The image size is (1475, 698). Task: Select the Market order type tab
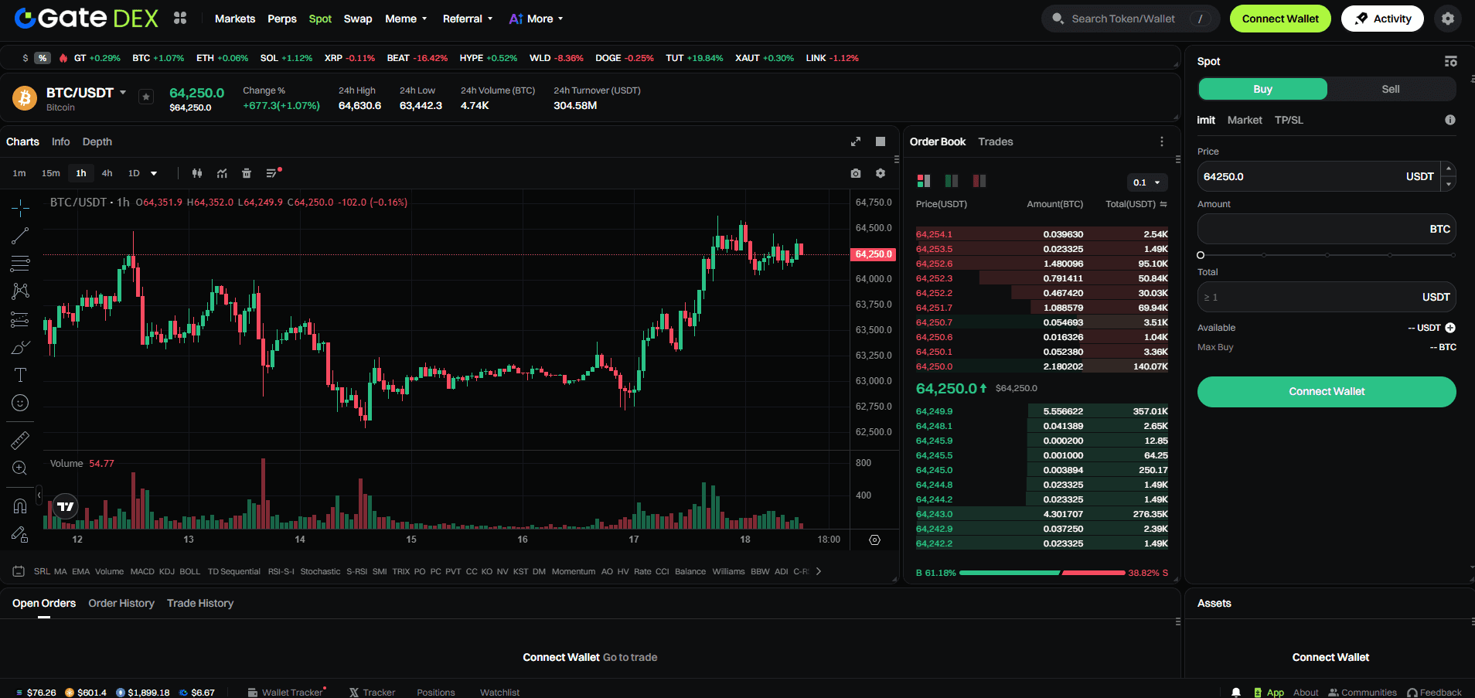tap(1245, 120)
